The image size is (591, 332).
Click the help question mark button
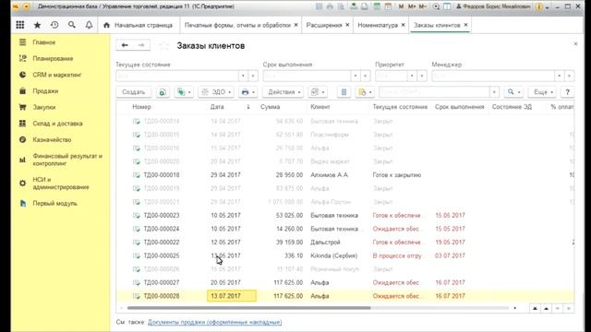(567, 92)
